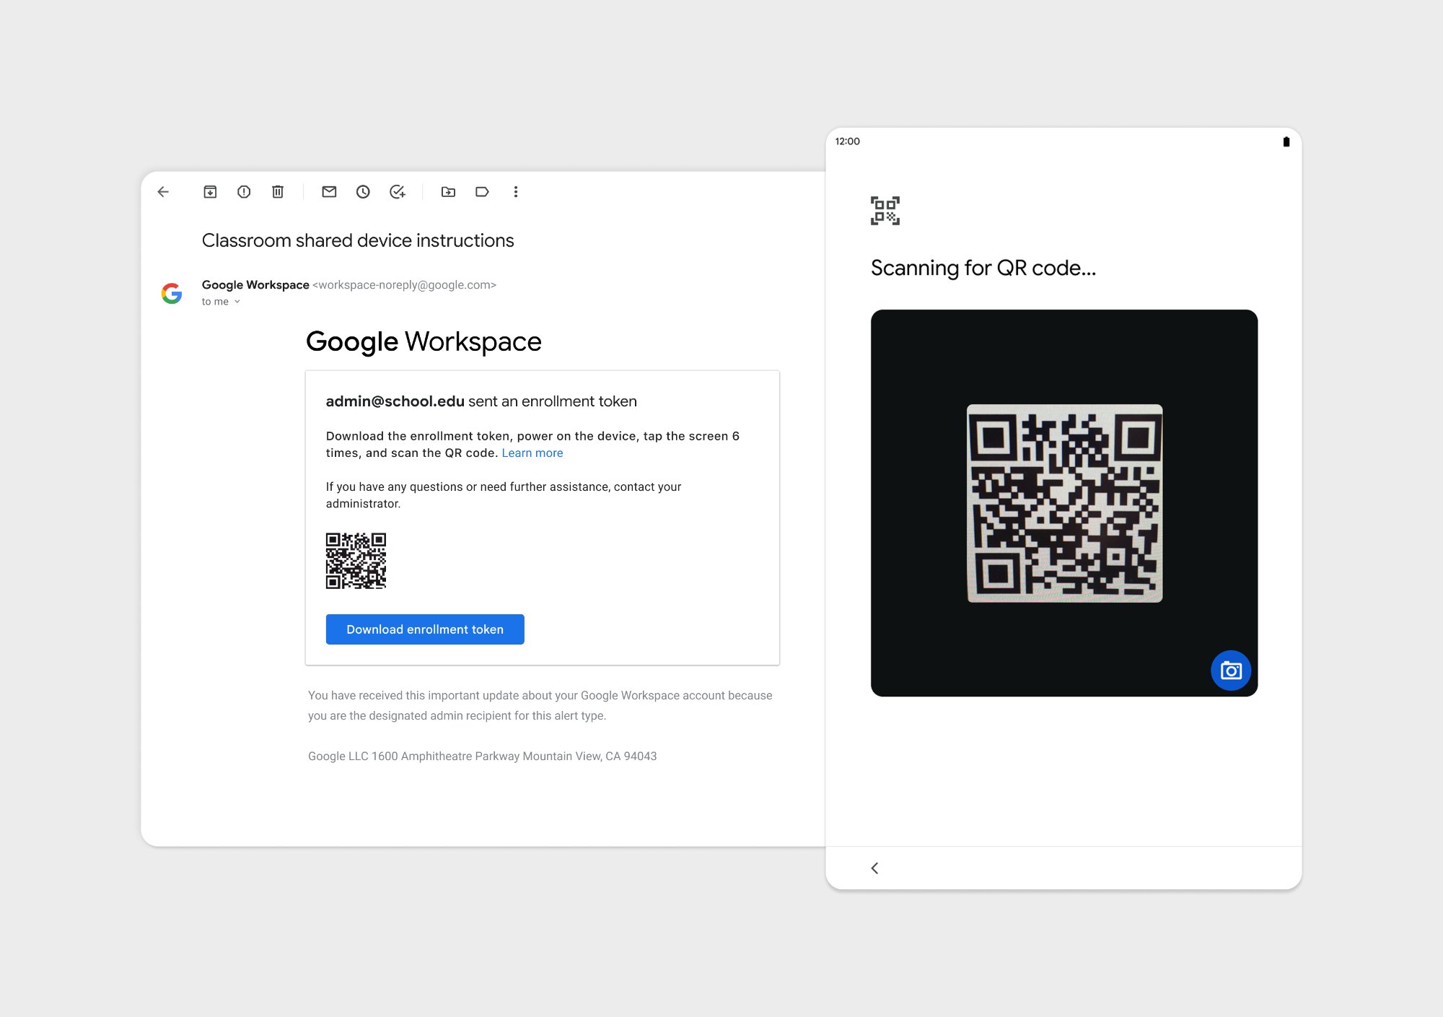Open the three-dot more options menu
Screen dimensions: 1443x1017
pyautogui.click(x=516, y=192)
